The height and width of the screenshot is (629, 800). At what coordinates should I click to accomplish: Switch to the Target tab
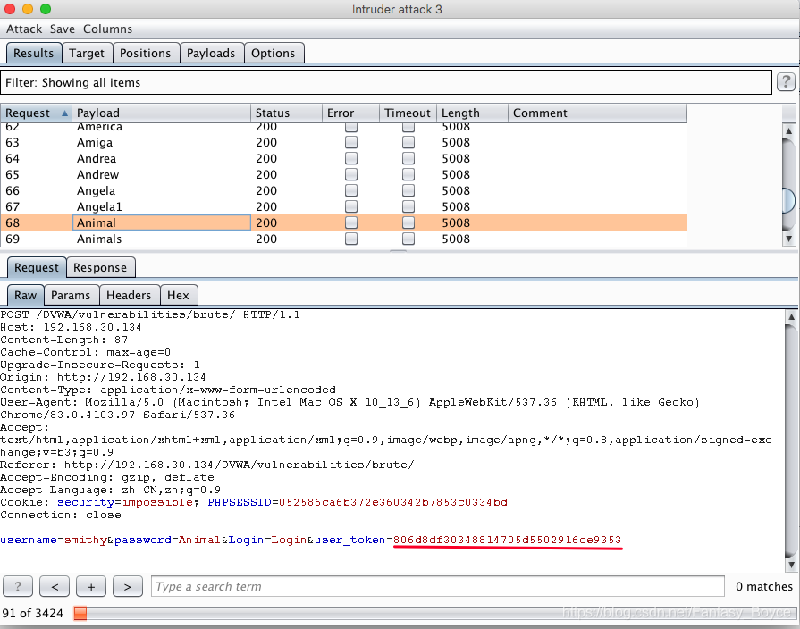click(x=86, y=53)
